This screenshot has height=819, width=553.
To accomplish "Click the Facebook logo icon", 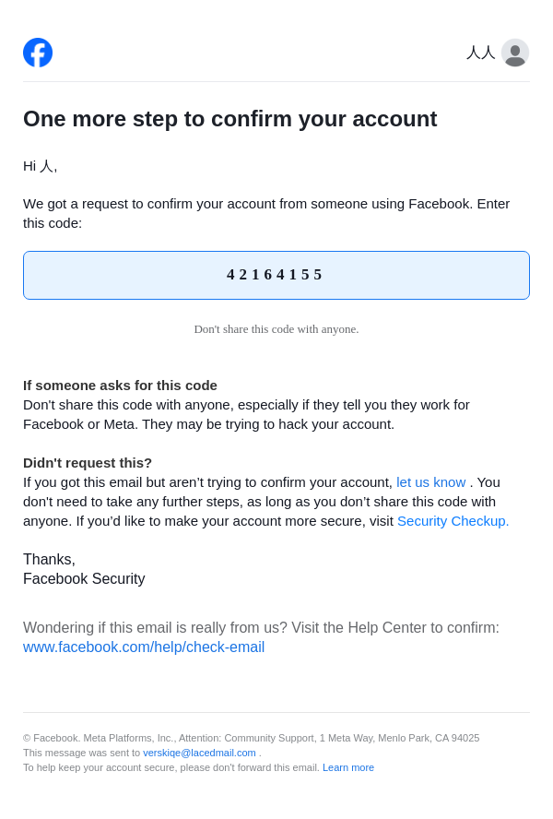I will (x=38, y=53).
